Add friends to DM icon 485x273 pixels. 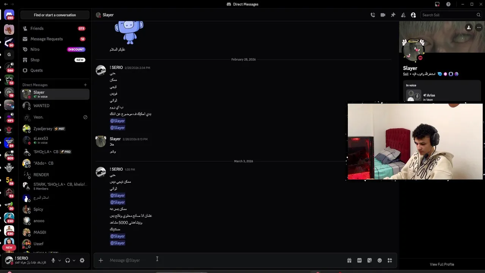(403, 15)
